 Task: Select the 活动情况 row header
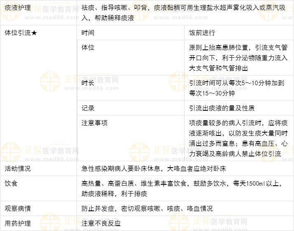17,169
